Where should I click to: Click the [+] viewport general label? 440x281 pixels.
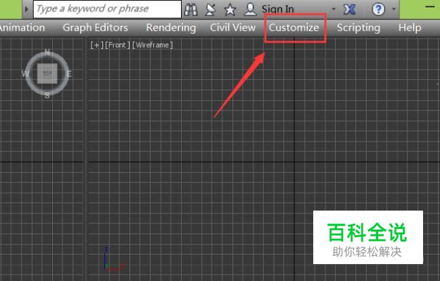(97, 45)
